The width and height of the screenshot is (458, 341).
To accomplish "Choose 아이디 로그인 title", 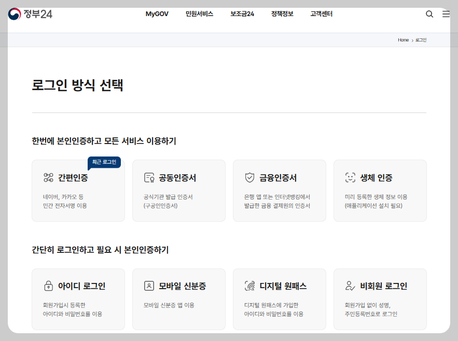I will pyautogui.click(x=82, y=286).
